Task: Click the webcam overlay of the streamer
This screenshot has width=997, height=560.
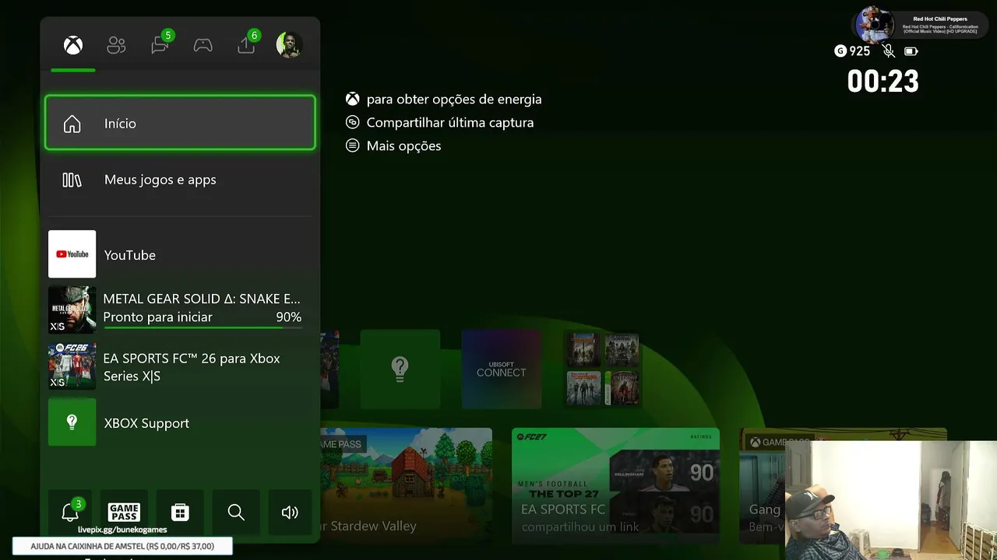Action: click(891, 500)
